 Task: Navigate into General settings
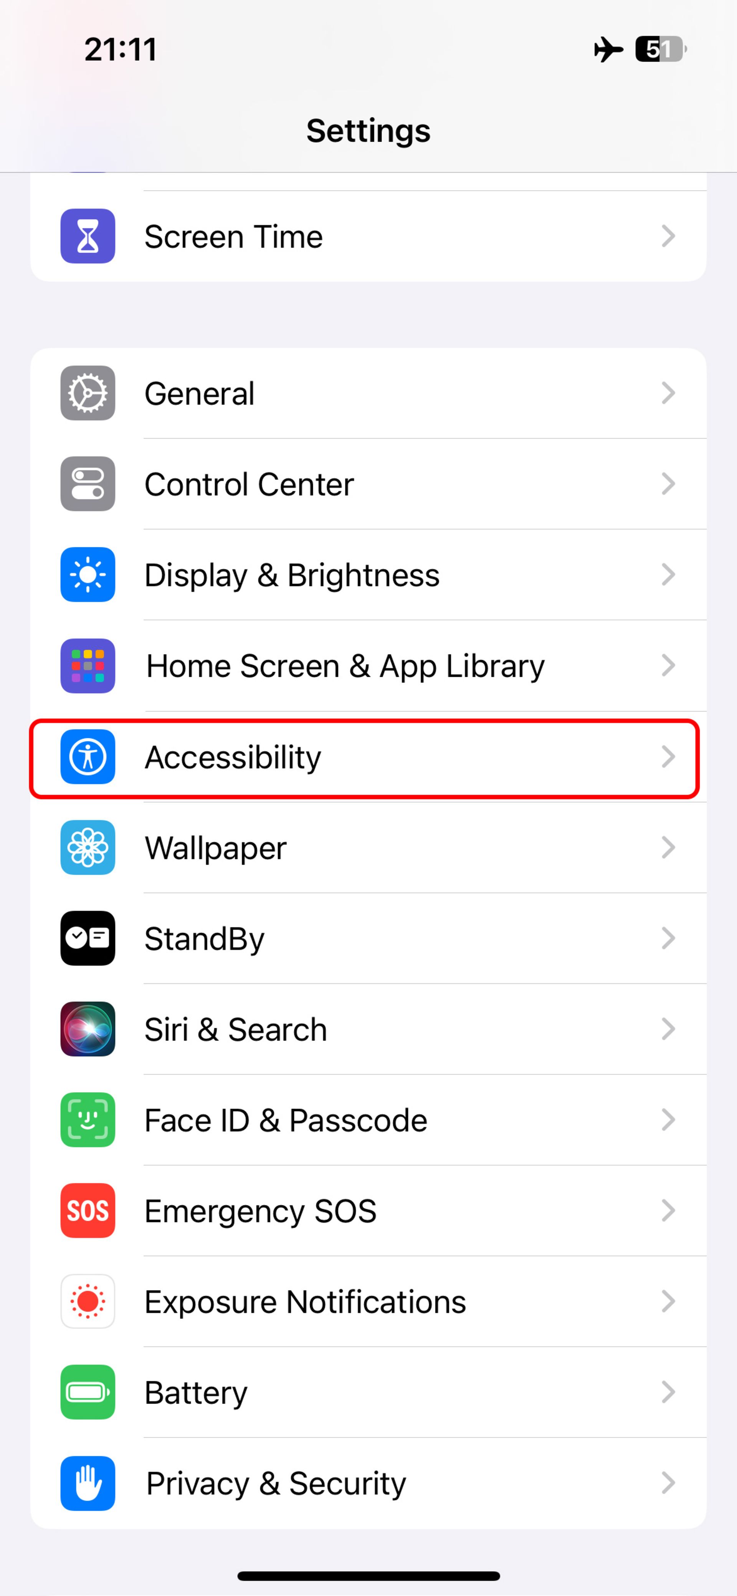point(368,392)
